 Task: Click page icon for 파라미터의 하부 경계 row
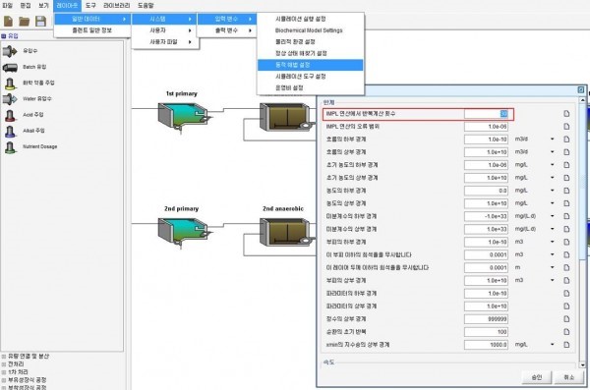click(566, 294)
